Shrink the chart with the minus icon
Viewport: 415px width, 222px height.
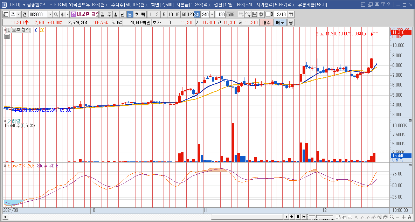(397, 217)
